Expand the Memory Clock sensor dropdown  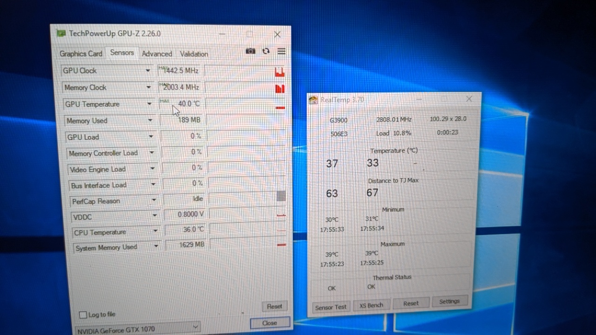(149, 87)
